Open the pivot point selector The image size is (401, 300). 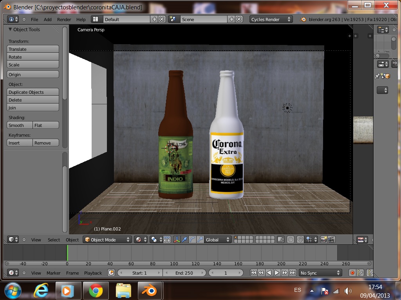point(156,239)
